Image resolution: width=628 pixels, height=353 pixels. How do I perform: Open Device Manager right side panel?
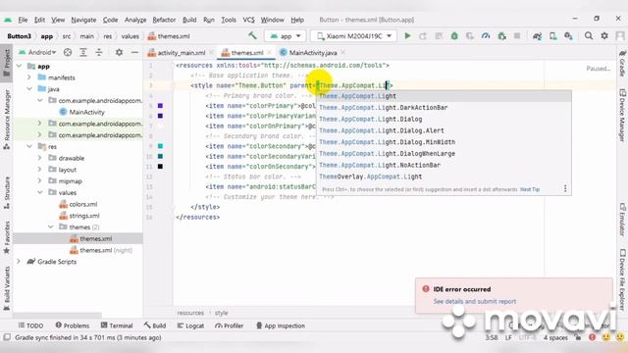click(622, 115)
